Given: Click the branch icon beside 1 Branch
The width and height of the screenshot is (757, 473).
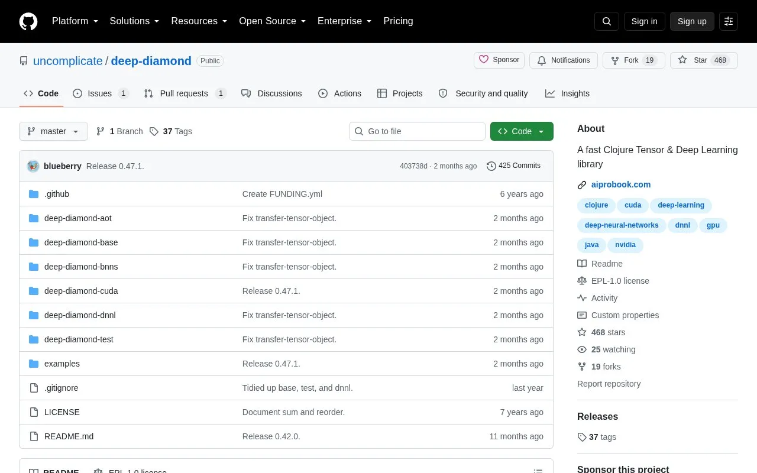Looking at the screenshot, I should click(x=101, y=131).
